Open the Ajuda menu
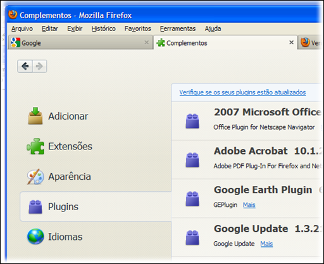Screen dimensions: 324x264 pos(213,28)
